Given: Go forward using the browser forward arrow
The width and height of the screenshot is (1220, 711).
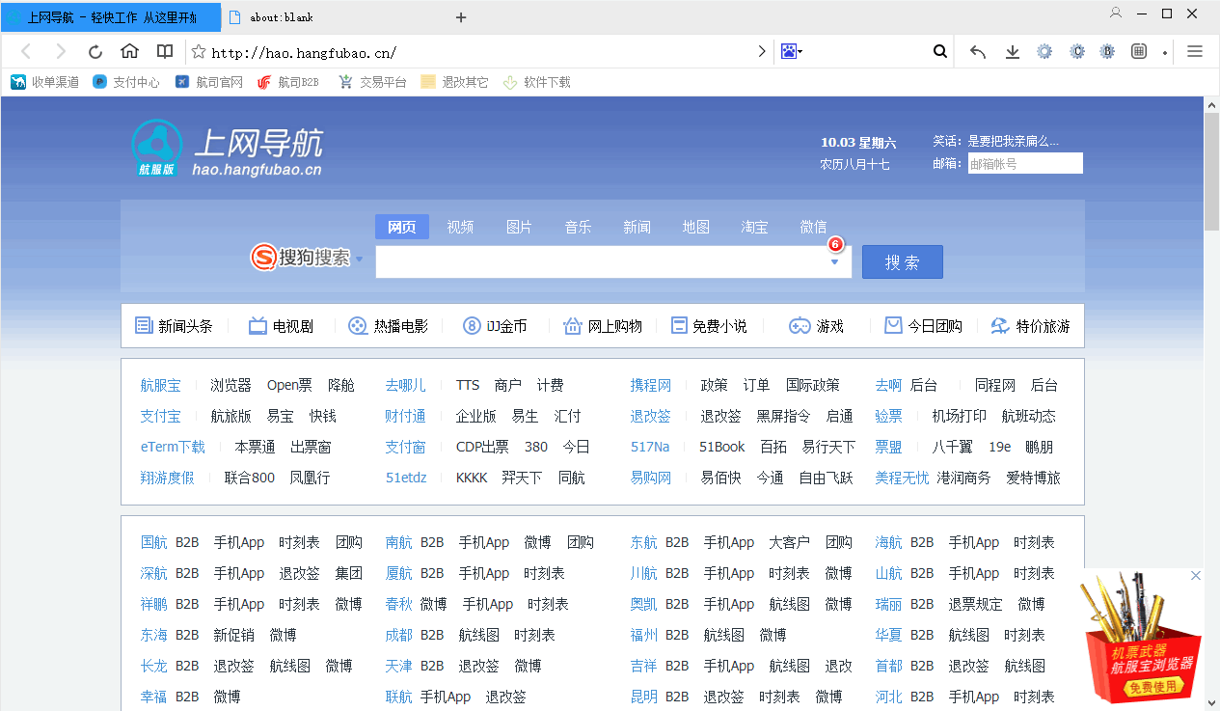Looking at the screenshot, I should pos(61,52).
